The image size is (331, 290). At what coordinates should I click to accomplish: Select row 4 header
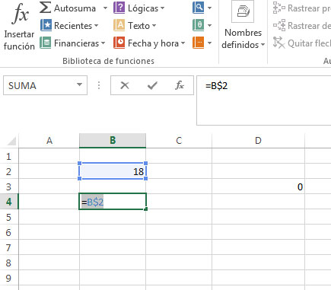click(9, 202)
